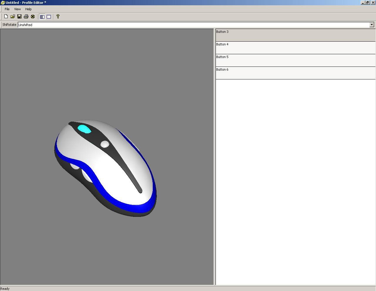Click the yellow crosshair target toolbar icon
376x291 pixels.
[33, 17]
